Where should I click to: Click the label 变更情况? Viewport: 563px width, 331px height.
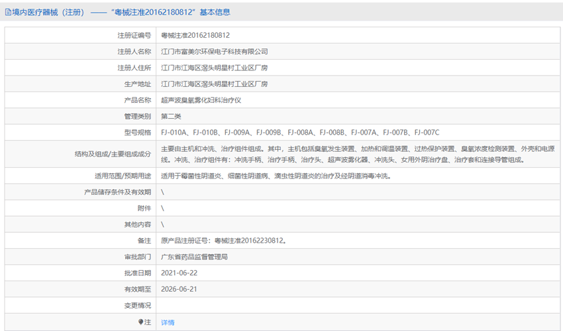(138, 305)
